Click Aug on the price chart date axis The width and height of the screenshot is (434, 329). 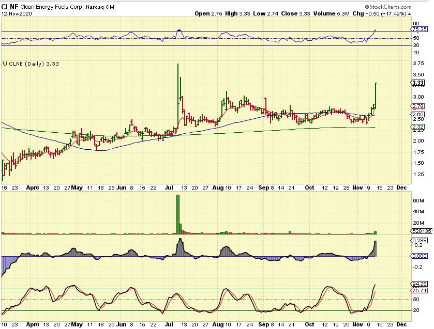[x=218, y=187]
